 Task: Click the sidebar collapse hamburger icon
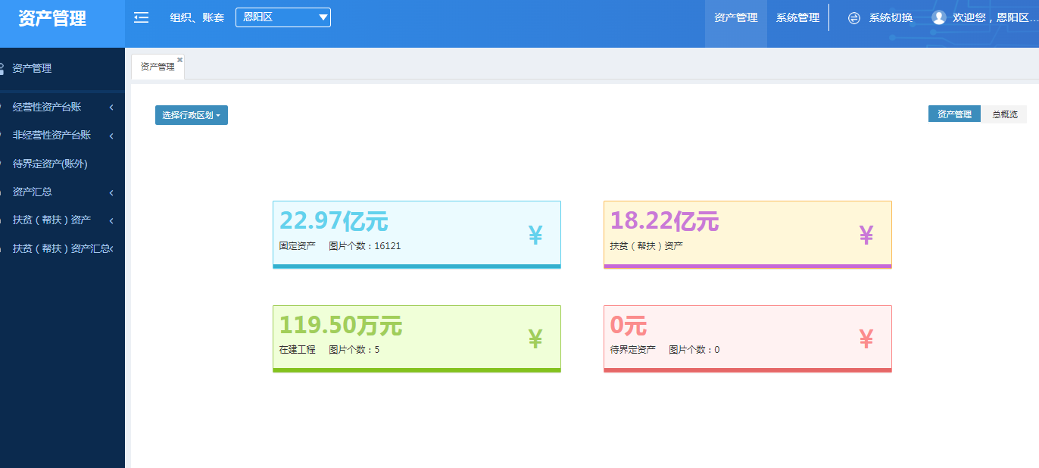[141, 17]
